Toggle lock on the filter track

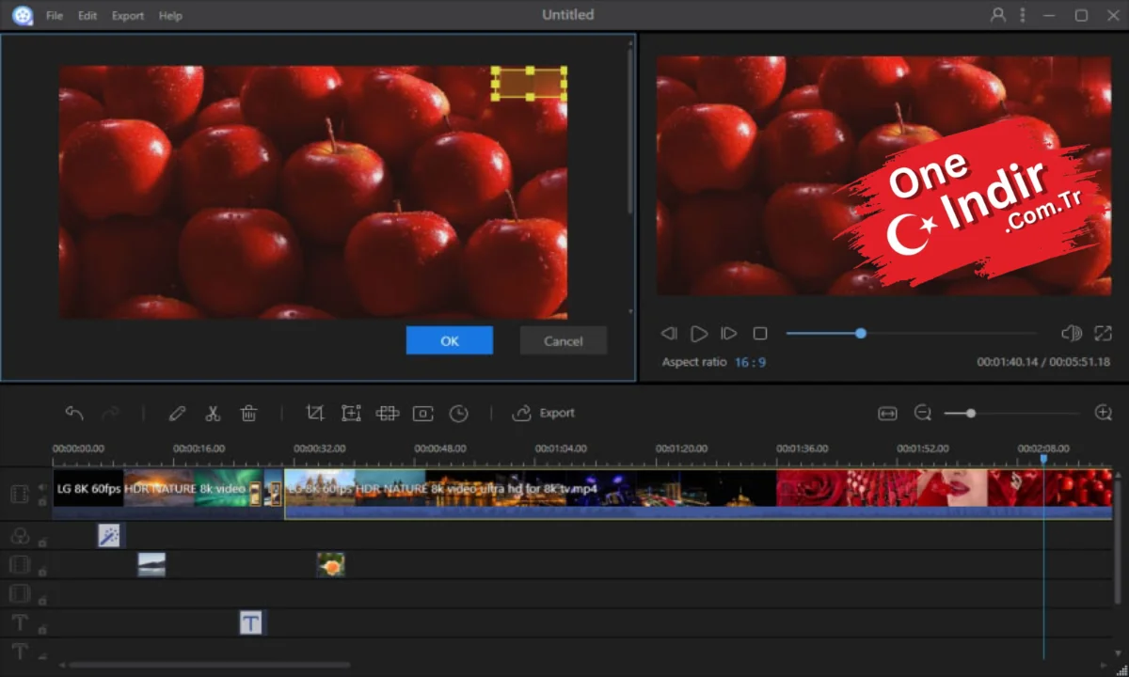42,541
